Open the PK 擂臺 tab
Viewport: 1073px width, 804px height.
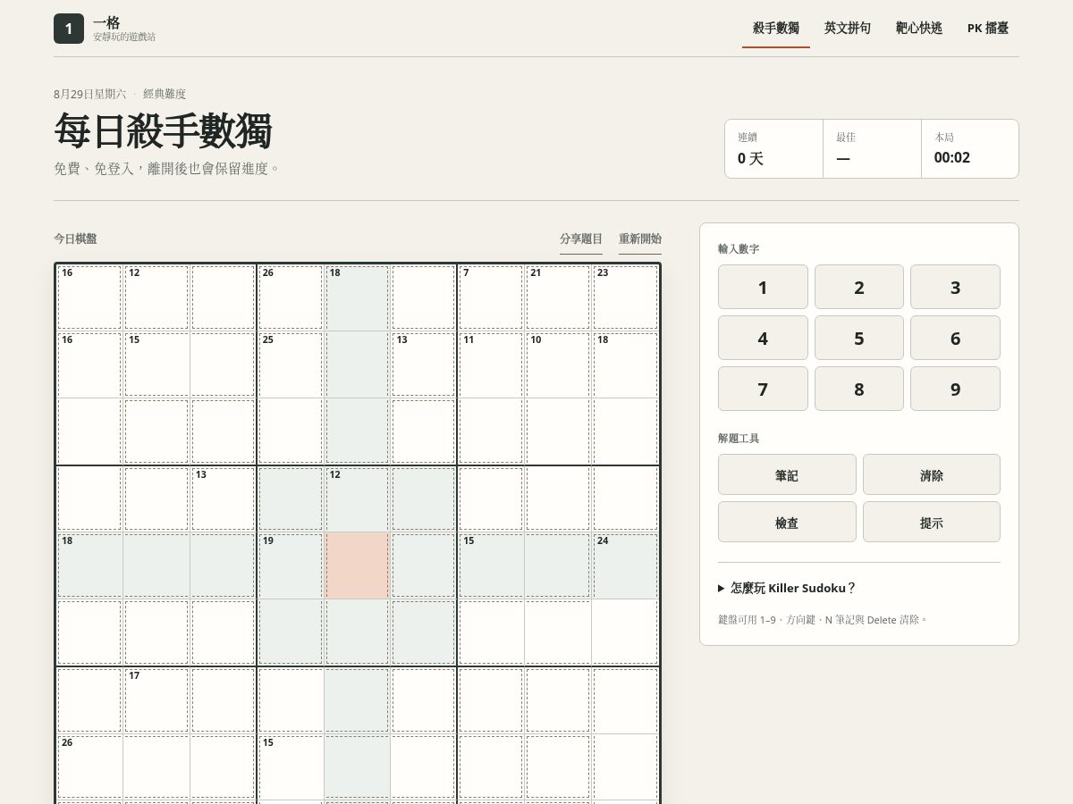click(988, 29)
